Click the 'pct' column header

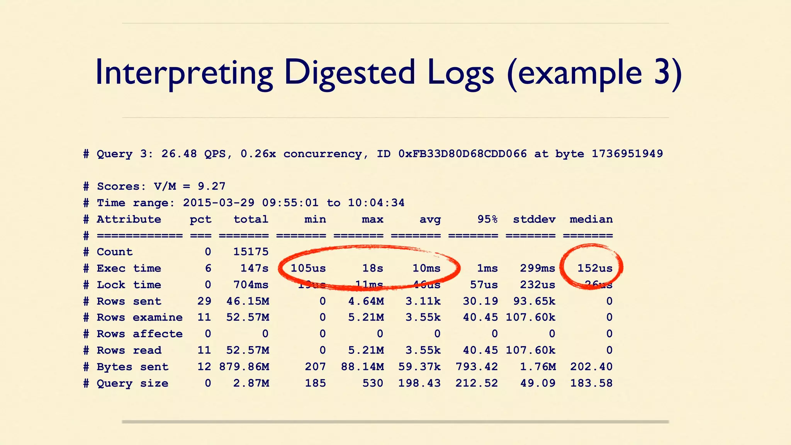coord(200,220)
